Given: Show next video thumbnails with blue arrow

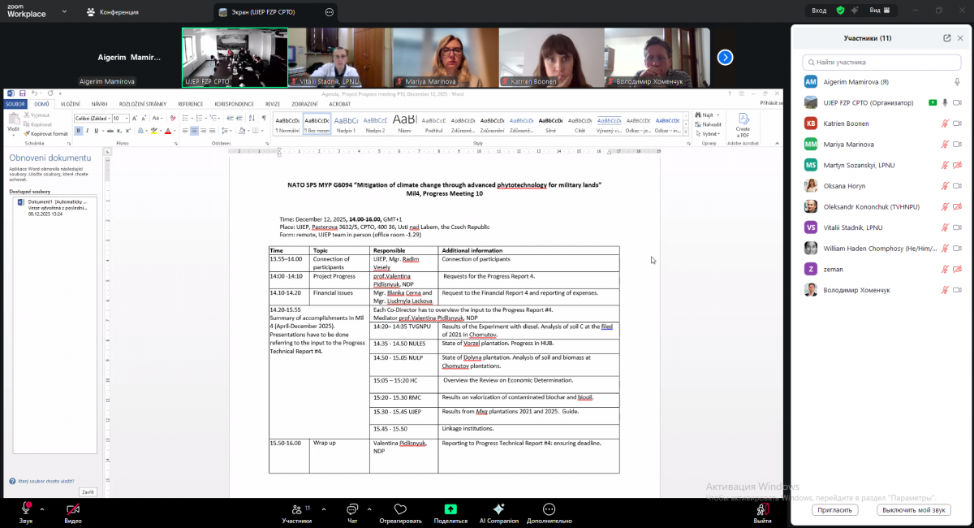Looking at the screenshot, I should click(725, 57).
